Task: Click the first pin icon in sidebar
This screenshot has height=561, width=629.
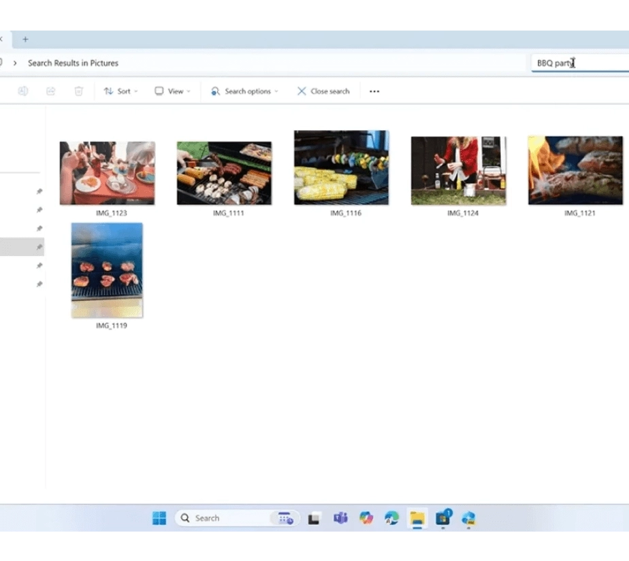Action: click(39, 191)
